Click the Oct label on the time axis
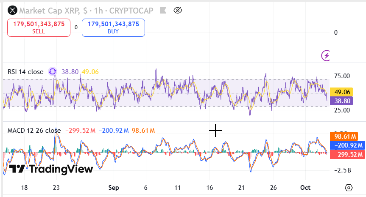The width and height of the screenshot is (366, 197). (305, 187)
